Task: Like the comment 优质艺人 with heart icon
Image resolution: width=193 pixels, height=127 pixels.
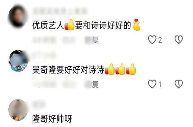Action: [x=152, y=40]
